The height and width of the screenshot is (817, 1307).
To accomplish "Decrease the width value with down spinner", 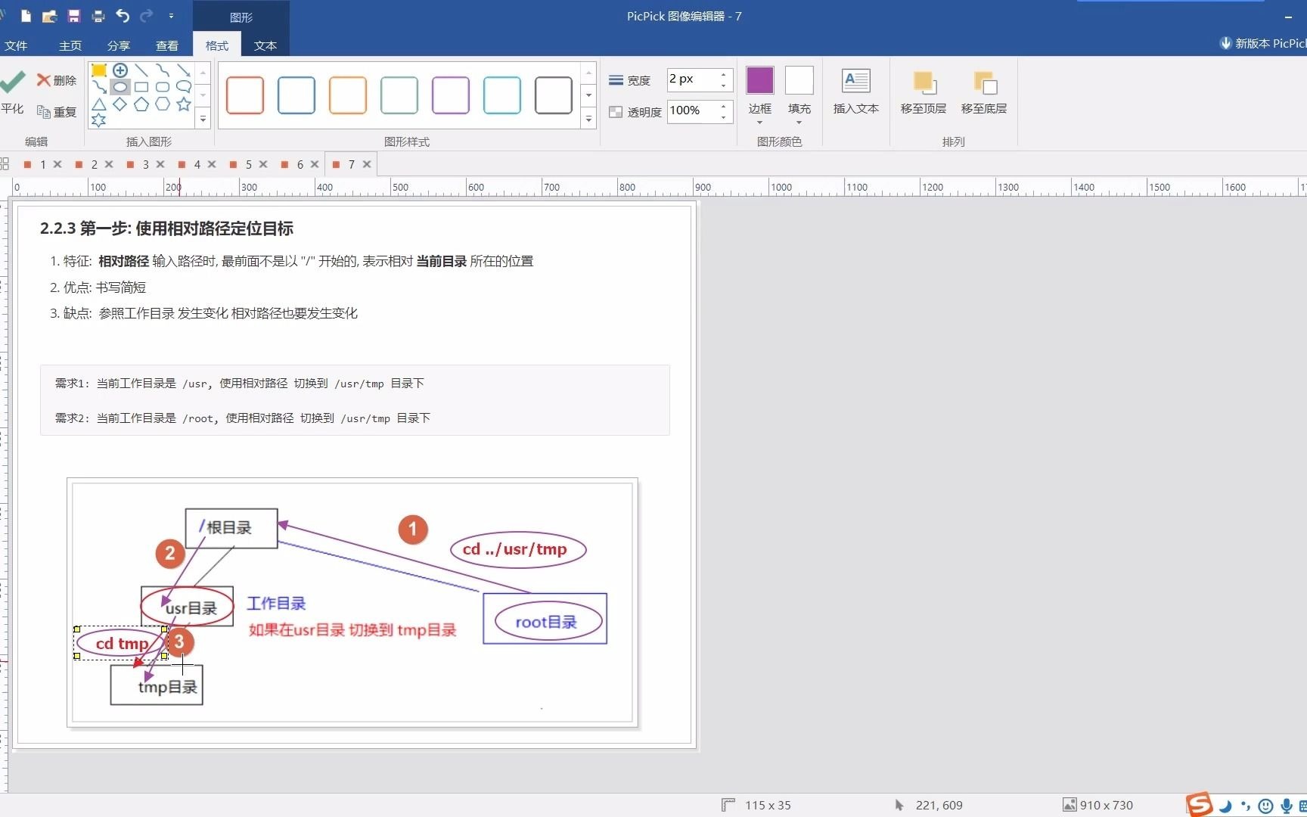I will [x=724, y=85].
